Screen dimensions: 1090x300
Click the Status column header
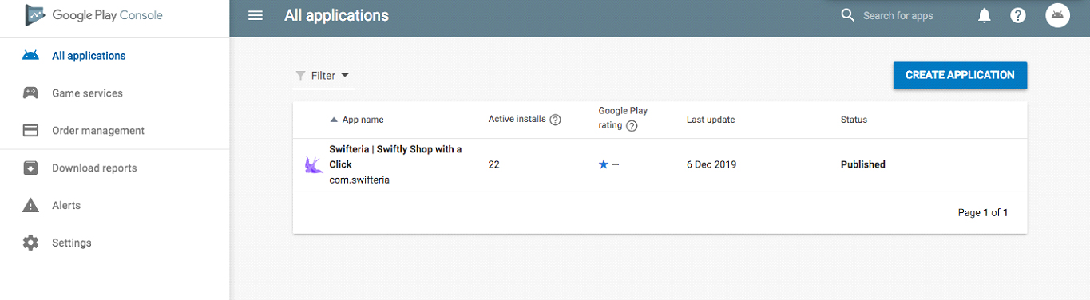(x=854, y=120)
